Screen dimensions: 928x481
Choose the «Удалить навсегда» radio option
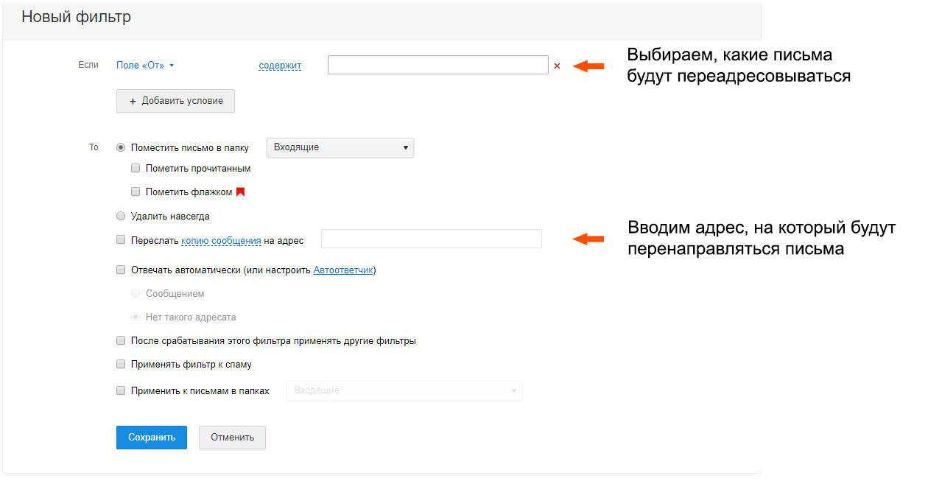coord(121,217)
